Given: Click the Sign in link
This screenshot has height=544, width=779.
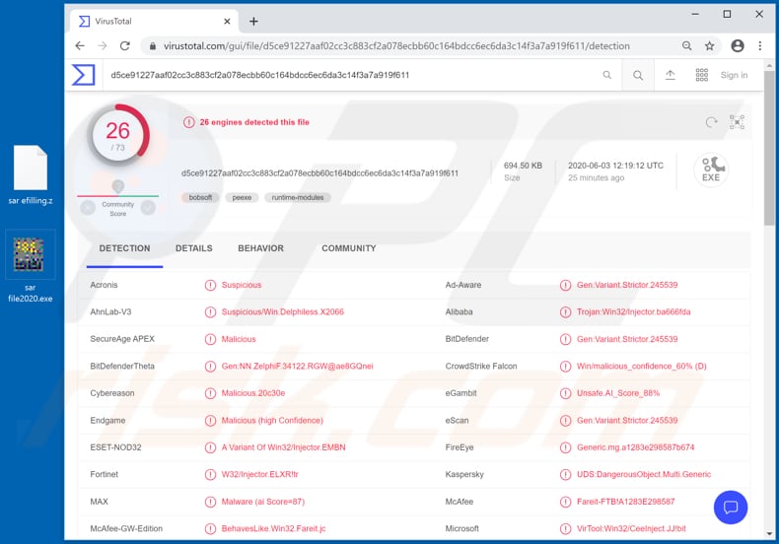Looking at the screenshot, I should point(734,75).
